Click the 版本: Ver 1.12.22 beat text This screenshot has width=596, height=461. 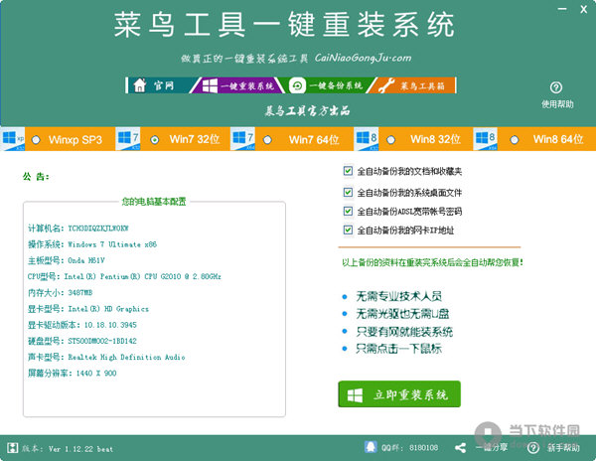point(68,448)
